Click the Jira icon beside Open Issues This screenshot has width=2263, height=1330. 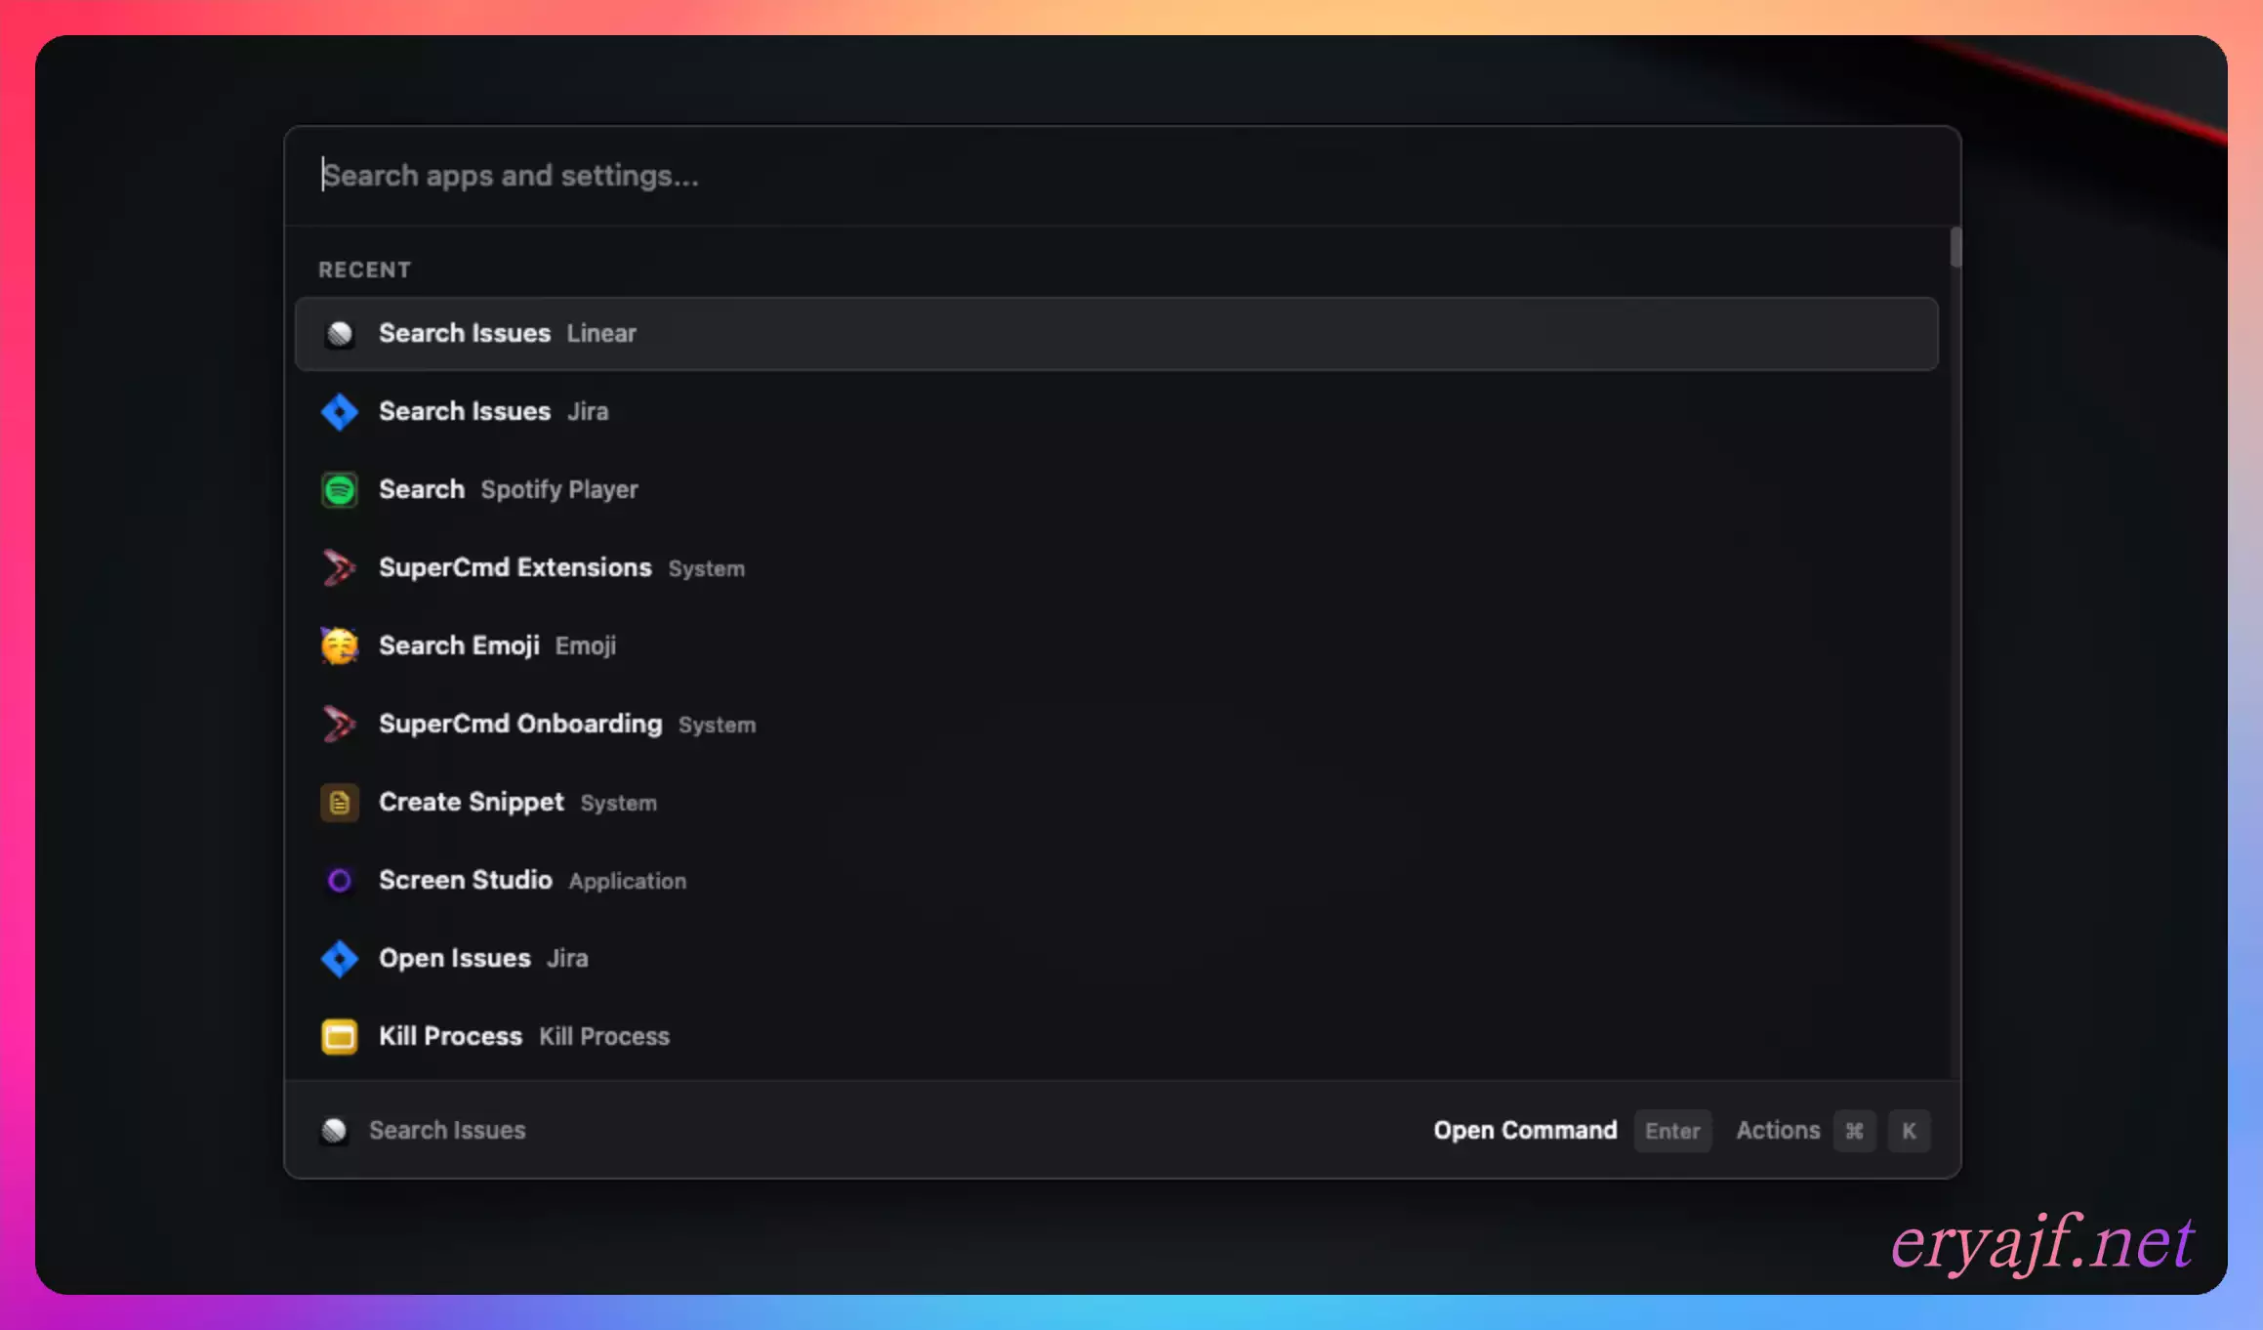point(340,959)
